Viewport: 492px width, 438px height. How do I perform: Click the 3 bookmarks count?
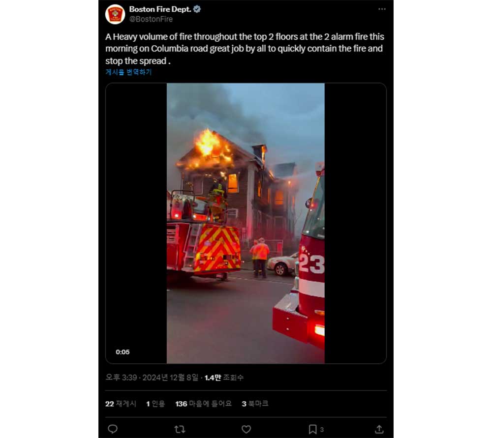click(255, 404)
